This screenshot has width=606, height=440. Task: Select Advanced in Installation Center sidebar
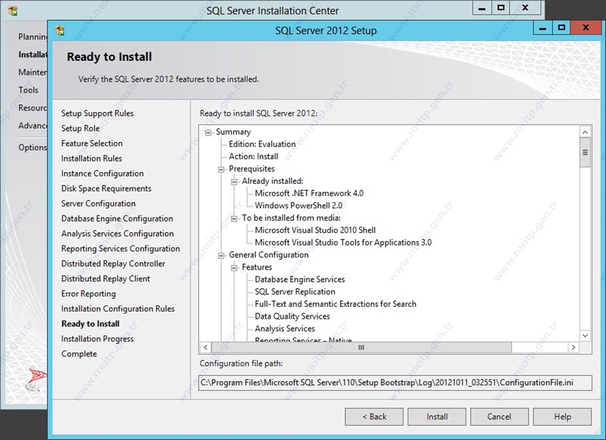point(33,126)
